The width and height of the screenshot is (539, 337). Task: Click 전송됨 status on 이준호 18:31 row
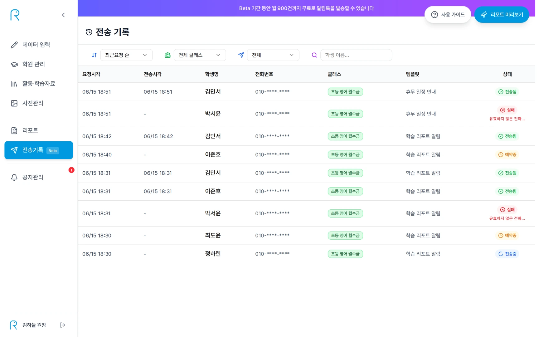[x=507, y=191]
